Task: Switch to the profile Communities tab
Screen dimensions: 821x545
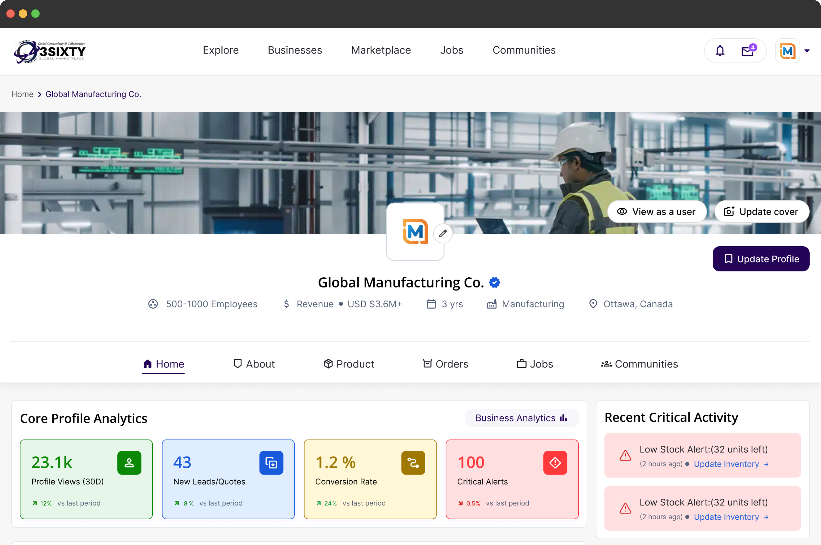Action: pos(640,364)
